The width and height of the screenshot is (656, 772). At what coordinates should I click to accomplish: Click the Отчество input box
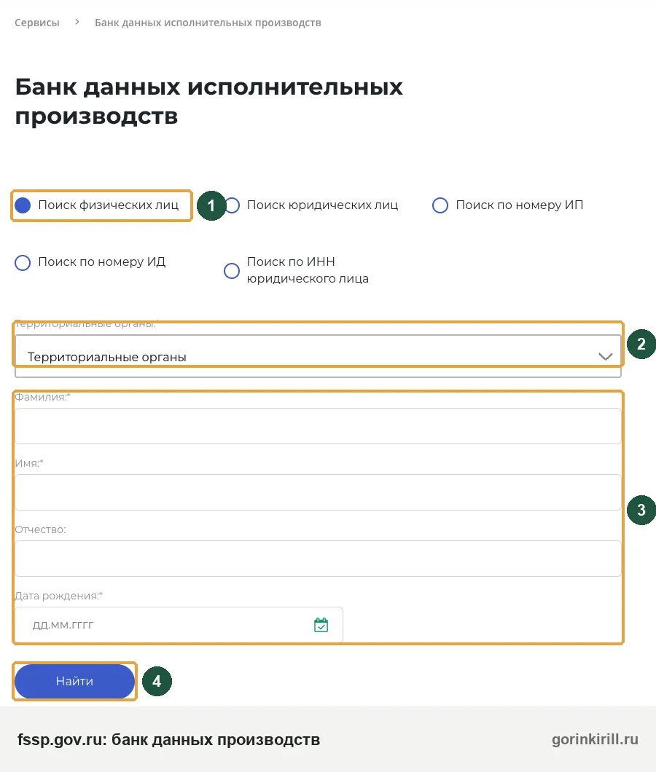318,559
